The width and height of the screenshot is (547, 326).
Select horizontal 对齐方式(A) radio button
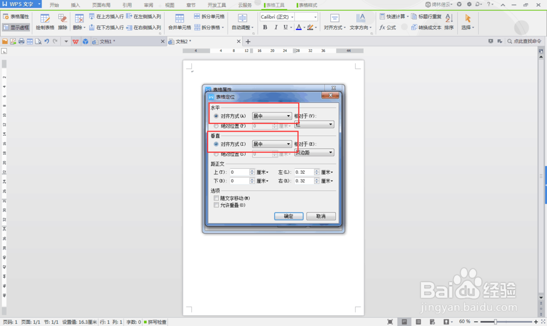pyautogui.click(x=216, y=116)
